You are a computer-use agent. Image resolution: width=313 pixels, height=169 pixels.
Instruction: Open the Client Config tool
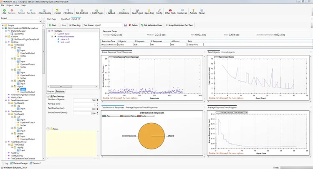click(x=44, y=11)
